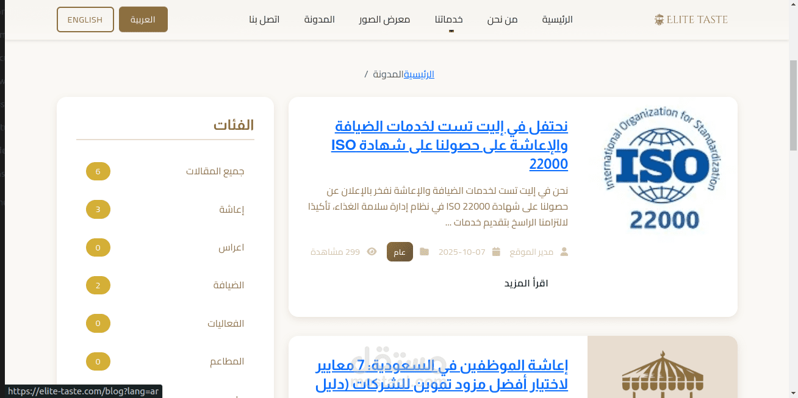Screen dimensions: 798x398
Task: Click the 299 مشاهدة view count
Action: pos(336,252)
